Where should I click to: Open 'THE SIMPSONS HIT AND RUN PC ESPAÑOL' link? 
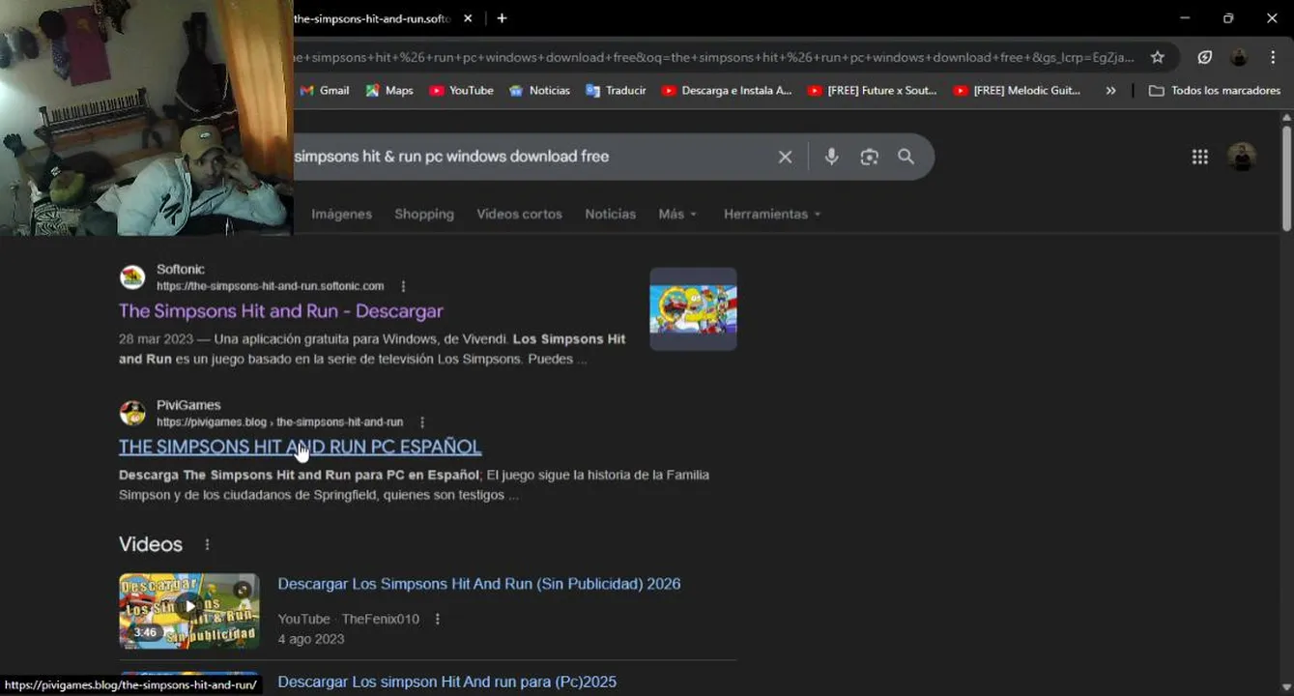(300, 447)
